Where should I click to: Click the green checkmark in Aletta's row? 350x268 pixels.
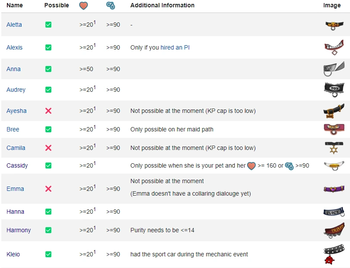point(48,25)
